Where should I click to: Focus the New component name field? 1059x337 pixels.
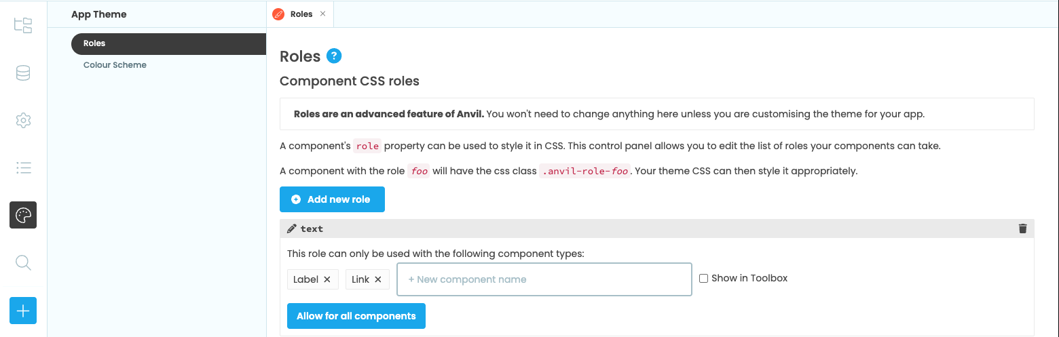pyautogui.click(x=544, y=279)
